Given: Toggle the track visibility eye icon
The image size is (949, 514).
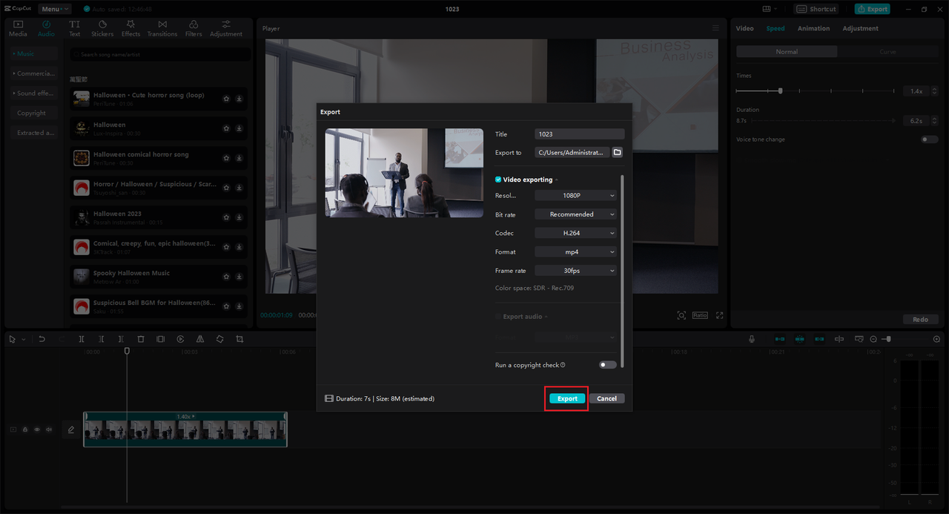Looking at the screenshot, I should (37, 429).
